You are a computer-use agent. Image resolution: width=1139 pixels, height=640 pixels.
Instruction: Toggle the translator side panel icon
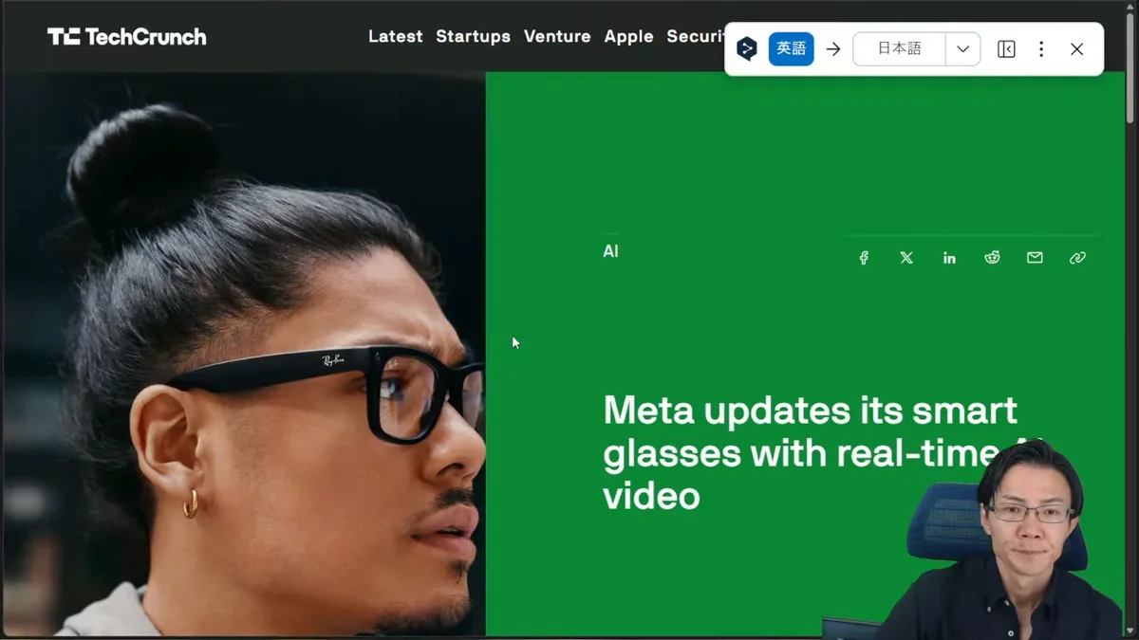tap(1006, 49)
